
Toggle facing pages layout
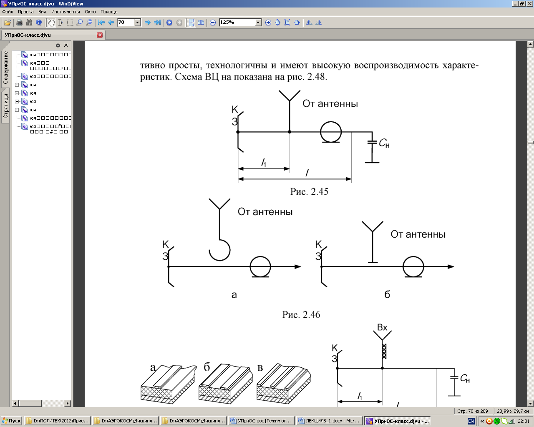201,23
